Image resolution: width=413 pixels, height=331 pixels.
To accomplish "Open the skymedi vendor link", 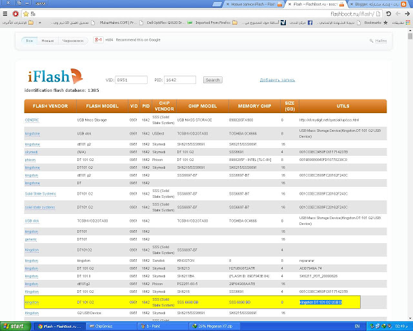I will click(x=31, y=152).
